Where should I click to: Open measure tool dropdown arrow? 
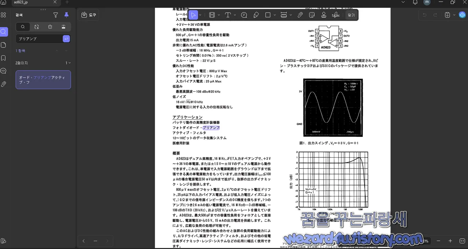point(291,15)
